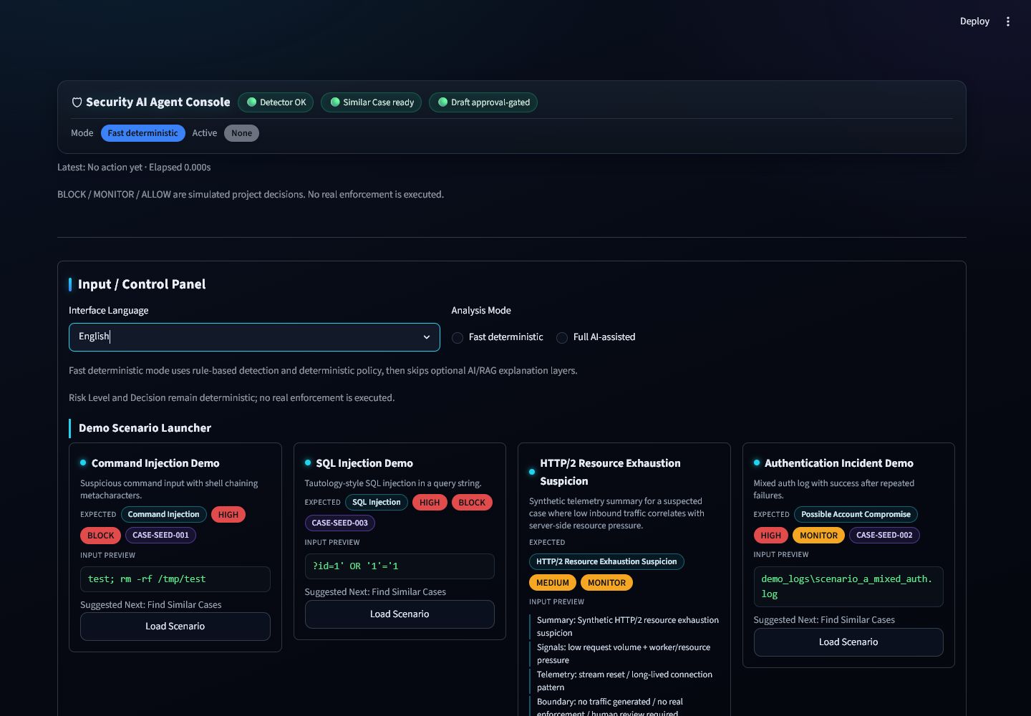This screenshot has width=1031, height=716.
Task: Click the HIGH badge in SQL Injection card
Action: click(430, 503)
